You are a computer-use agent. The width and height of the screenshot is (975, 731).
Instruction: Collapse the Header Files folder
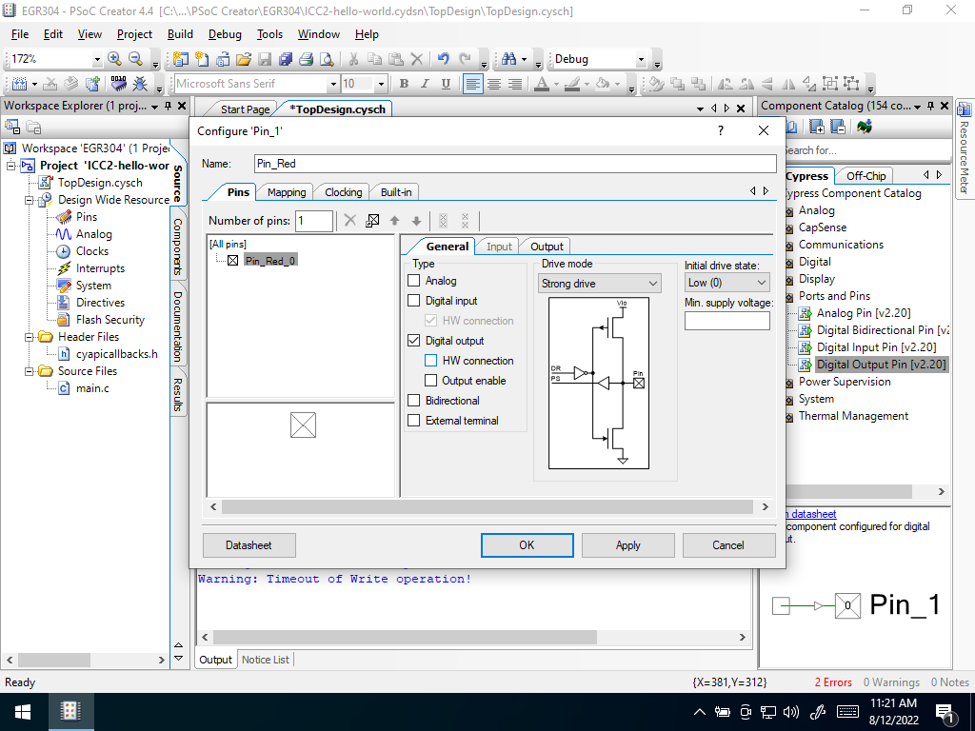[29, 337]
